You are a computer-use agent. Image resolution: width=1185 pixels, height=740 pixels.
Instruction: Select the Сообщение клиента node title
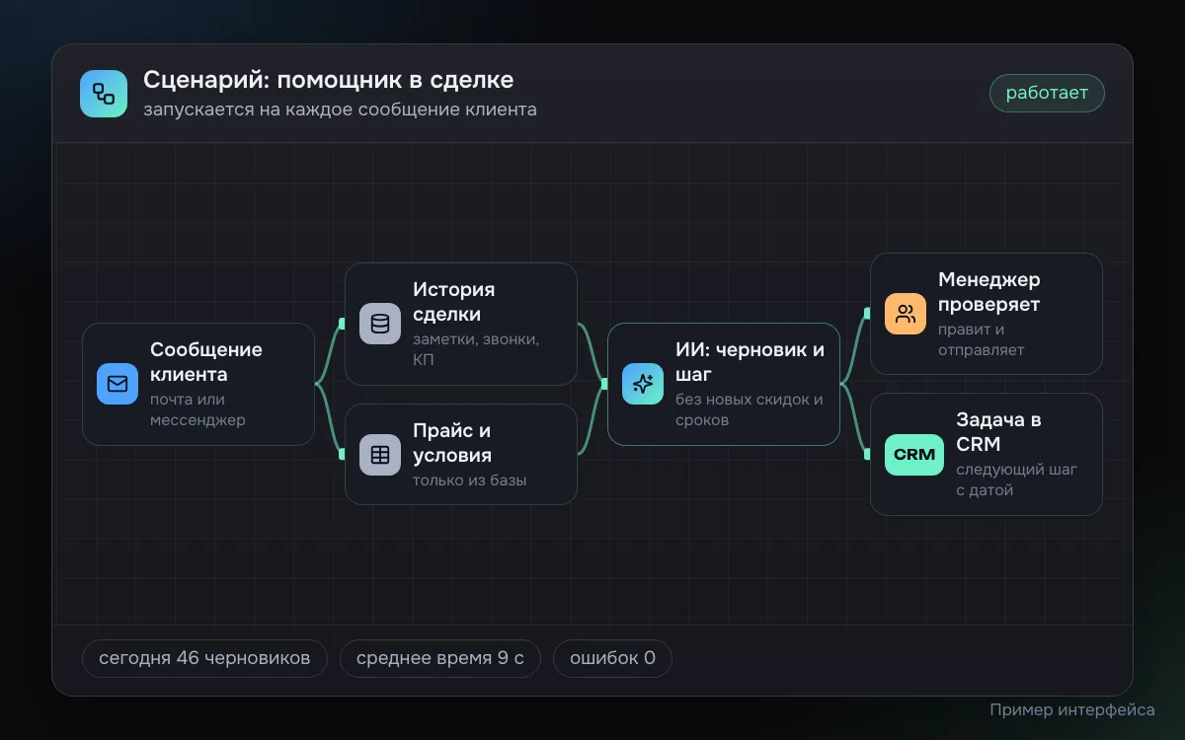pos(206,362)
